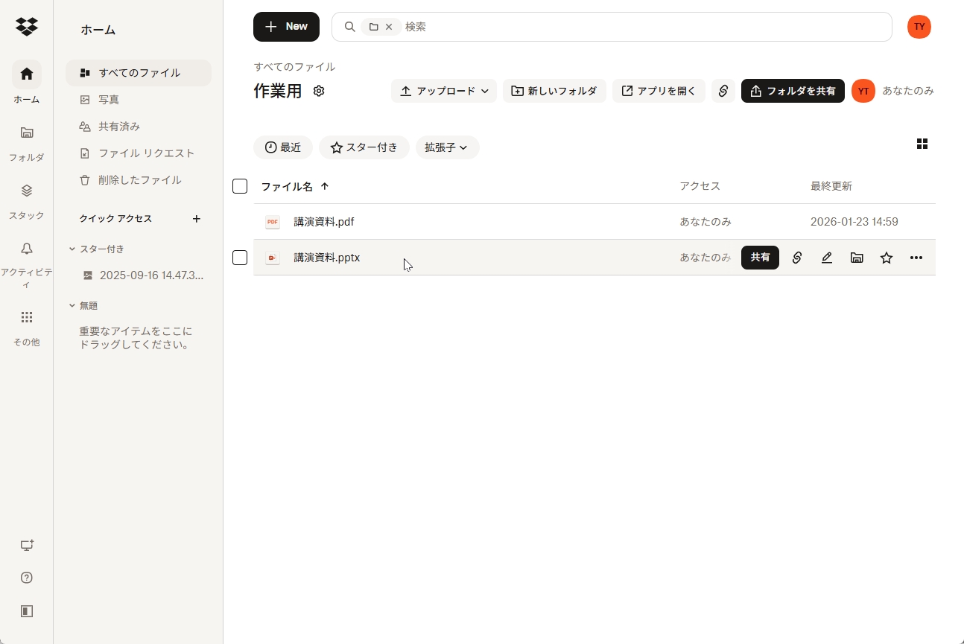Add a quick access item with plus
The image size is (964, 644).
click(x=197, y=219)
